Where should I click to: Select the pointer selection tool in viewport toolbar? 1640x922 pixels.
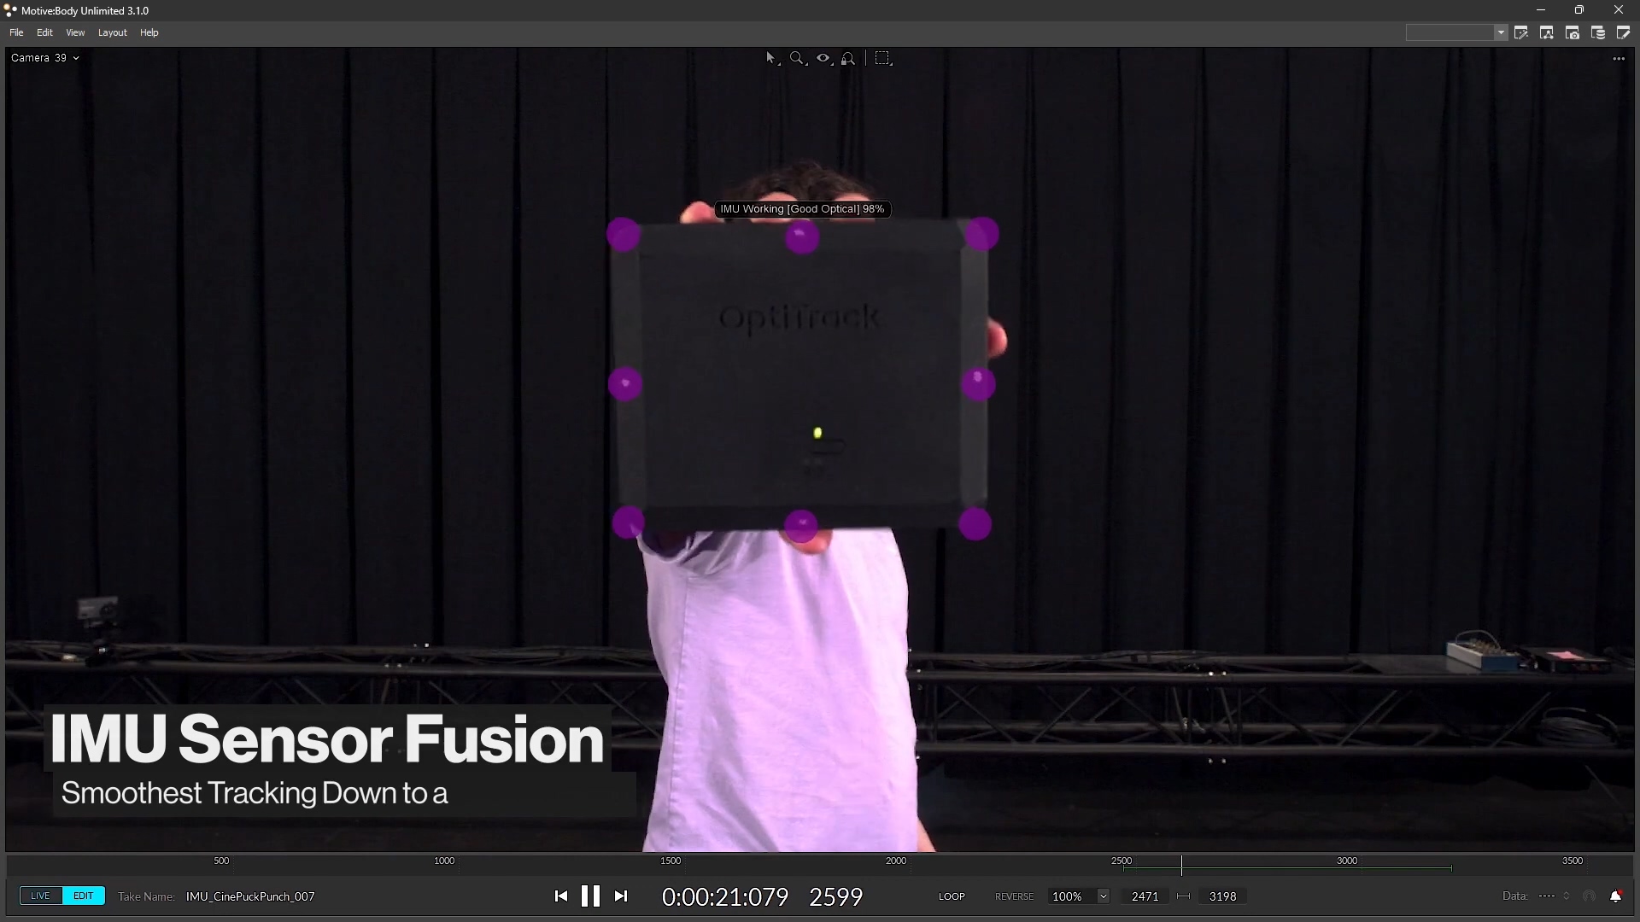pos(771,58)
